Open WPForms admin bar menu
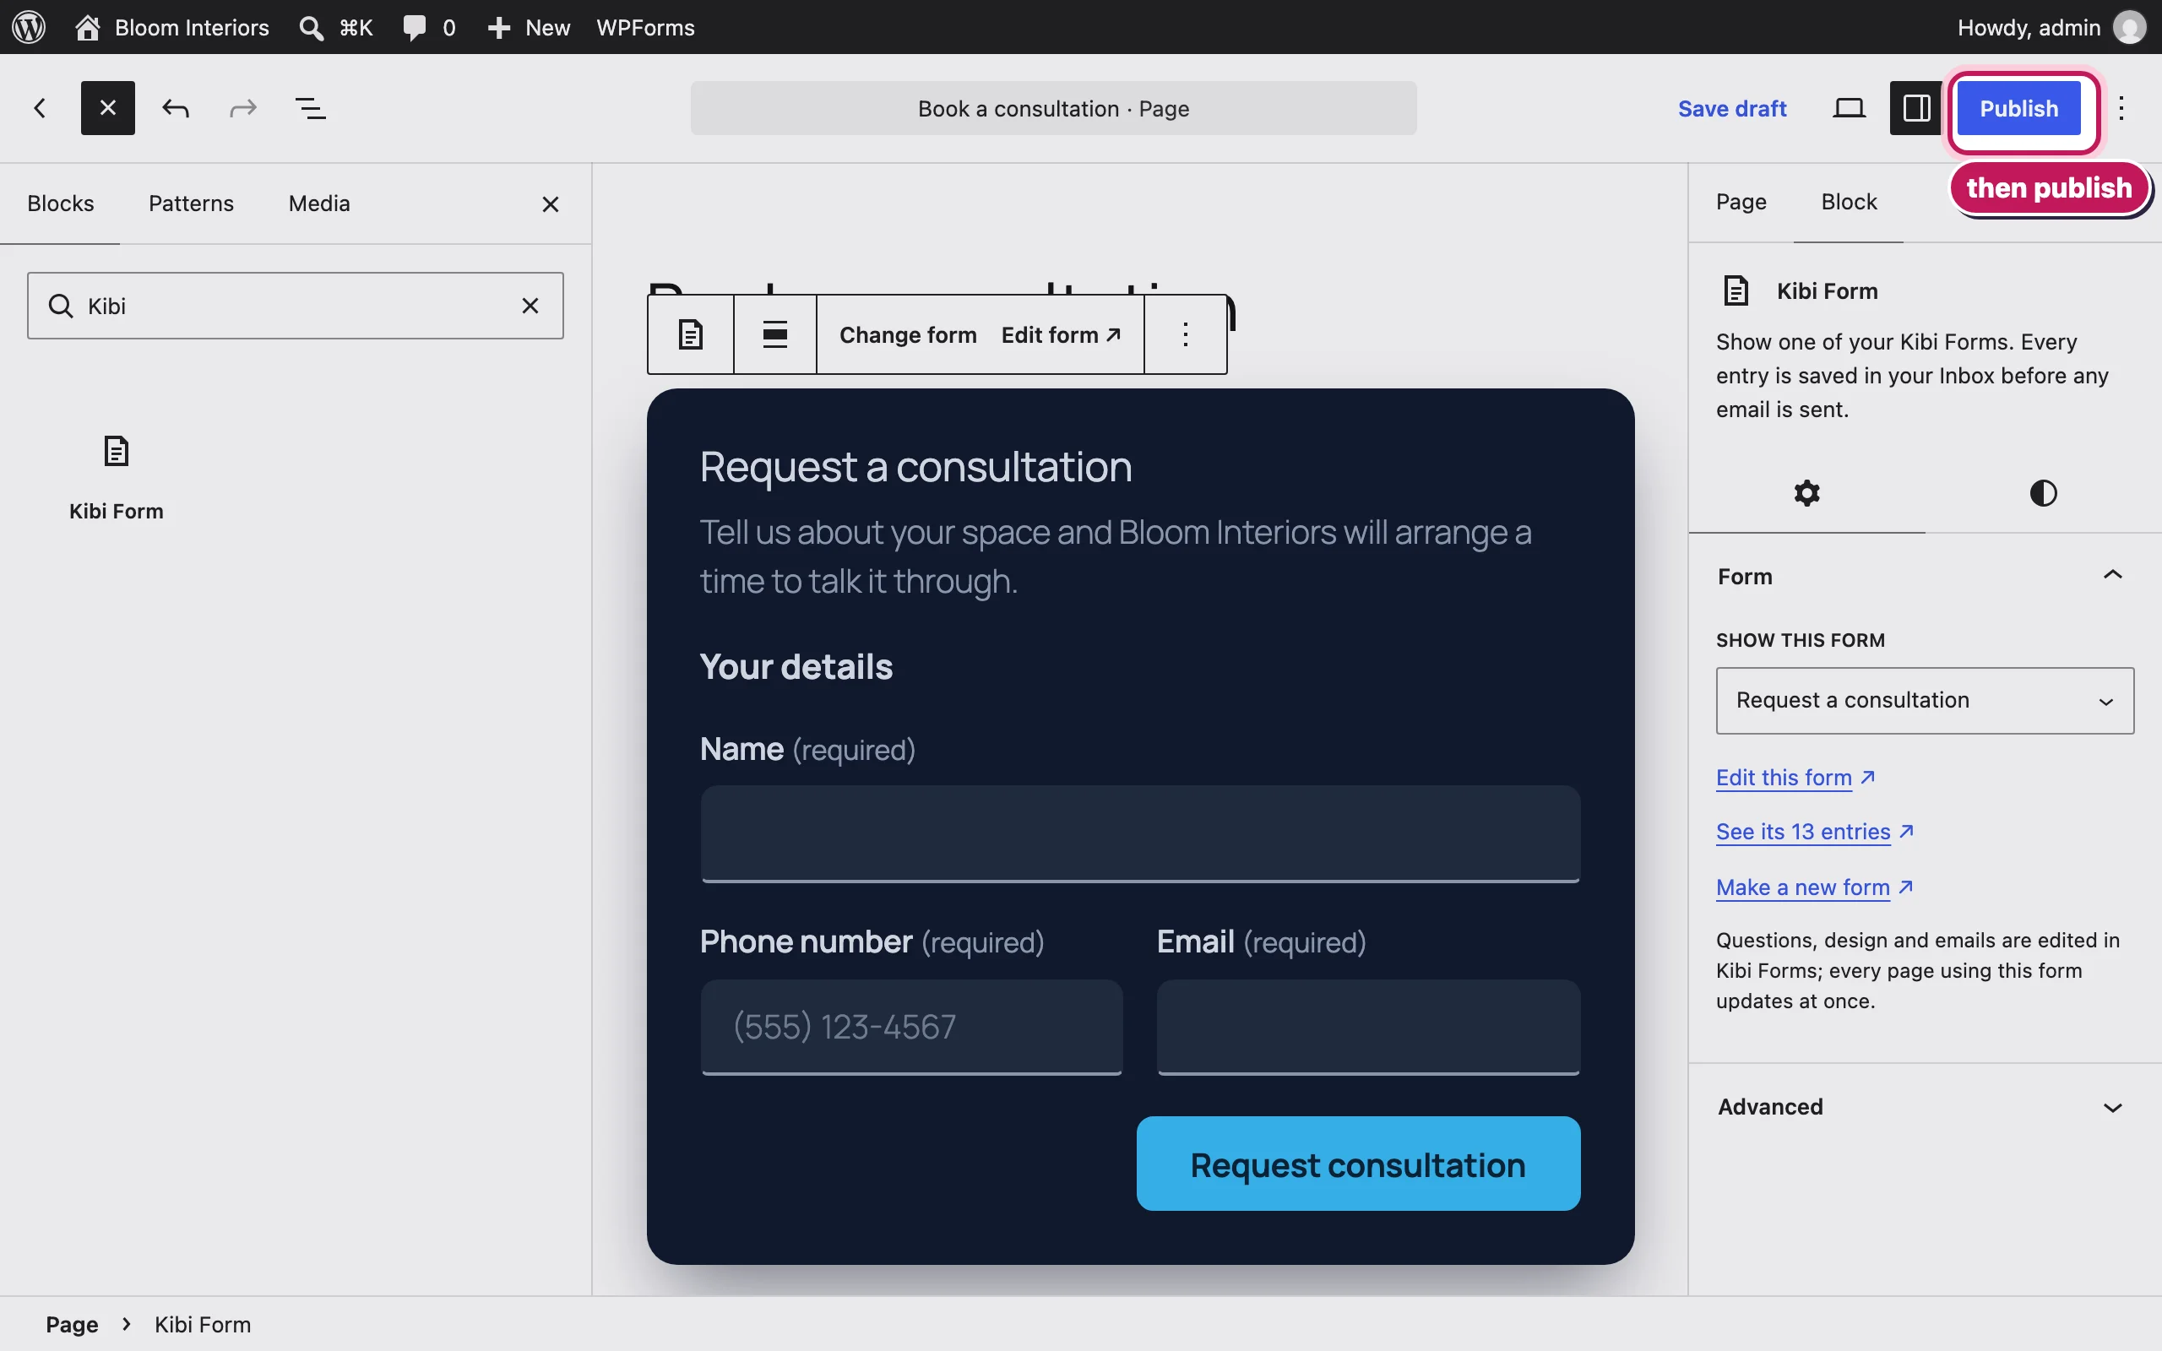Screen dimensions: 2162x1351 point(645,27)
